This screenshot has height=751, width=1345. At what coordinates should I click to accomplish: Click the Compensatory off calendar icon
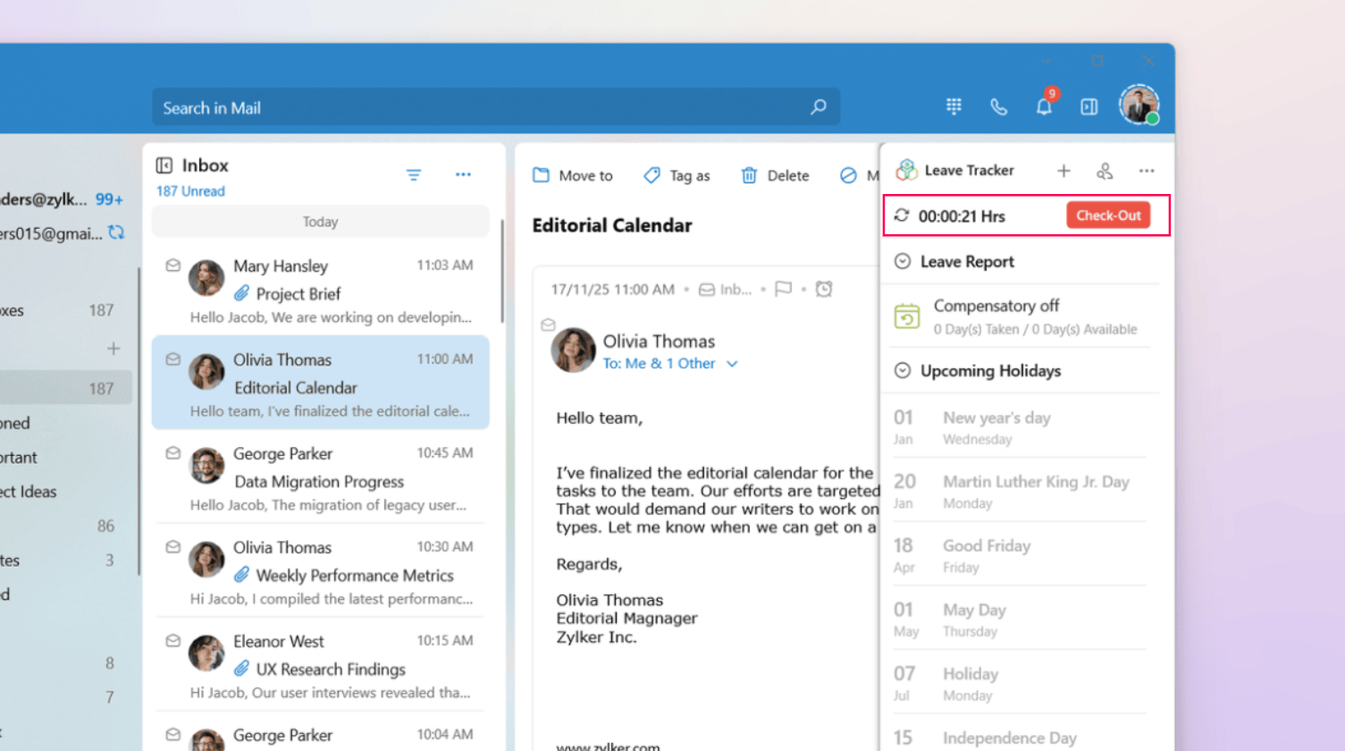(x=907, y=316)
